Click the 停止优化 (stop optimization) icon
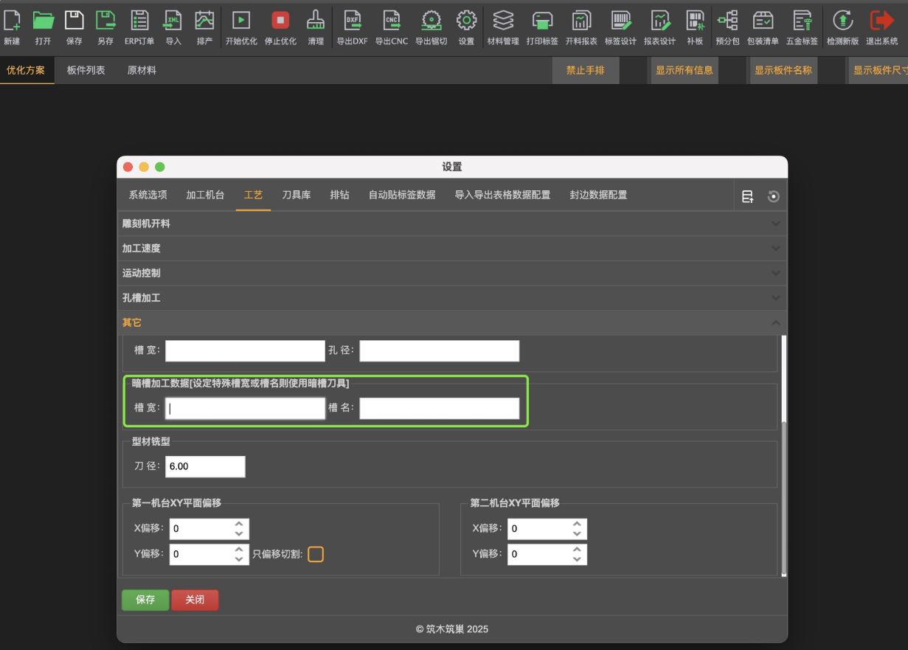This screenshot has width=908, height=650. 280,21
